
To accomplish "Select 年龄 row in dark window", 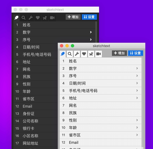I will [36, 91].
